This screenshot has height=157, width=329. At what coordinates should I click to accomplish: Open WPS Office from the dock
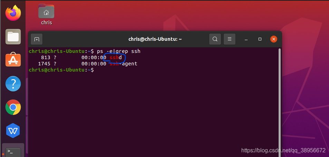click(x=13, y=130)
